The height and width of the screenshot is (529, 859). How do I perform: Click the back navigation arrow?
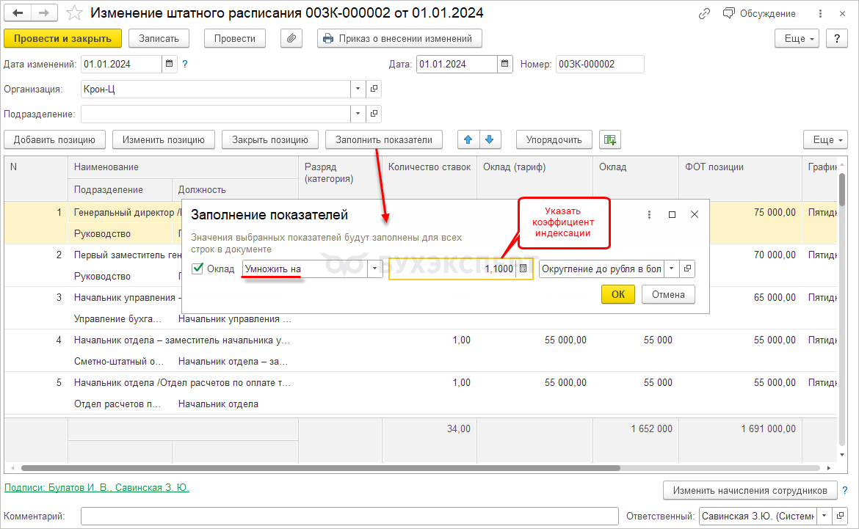pyautogui.click(x=18, y=13)
